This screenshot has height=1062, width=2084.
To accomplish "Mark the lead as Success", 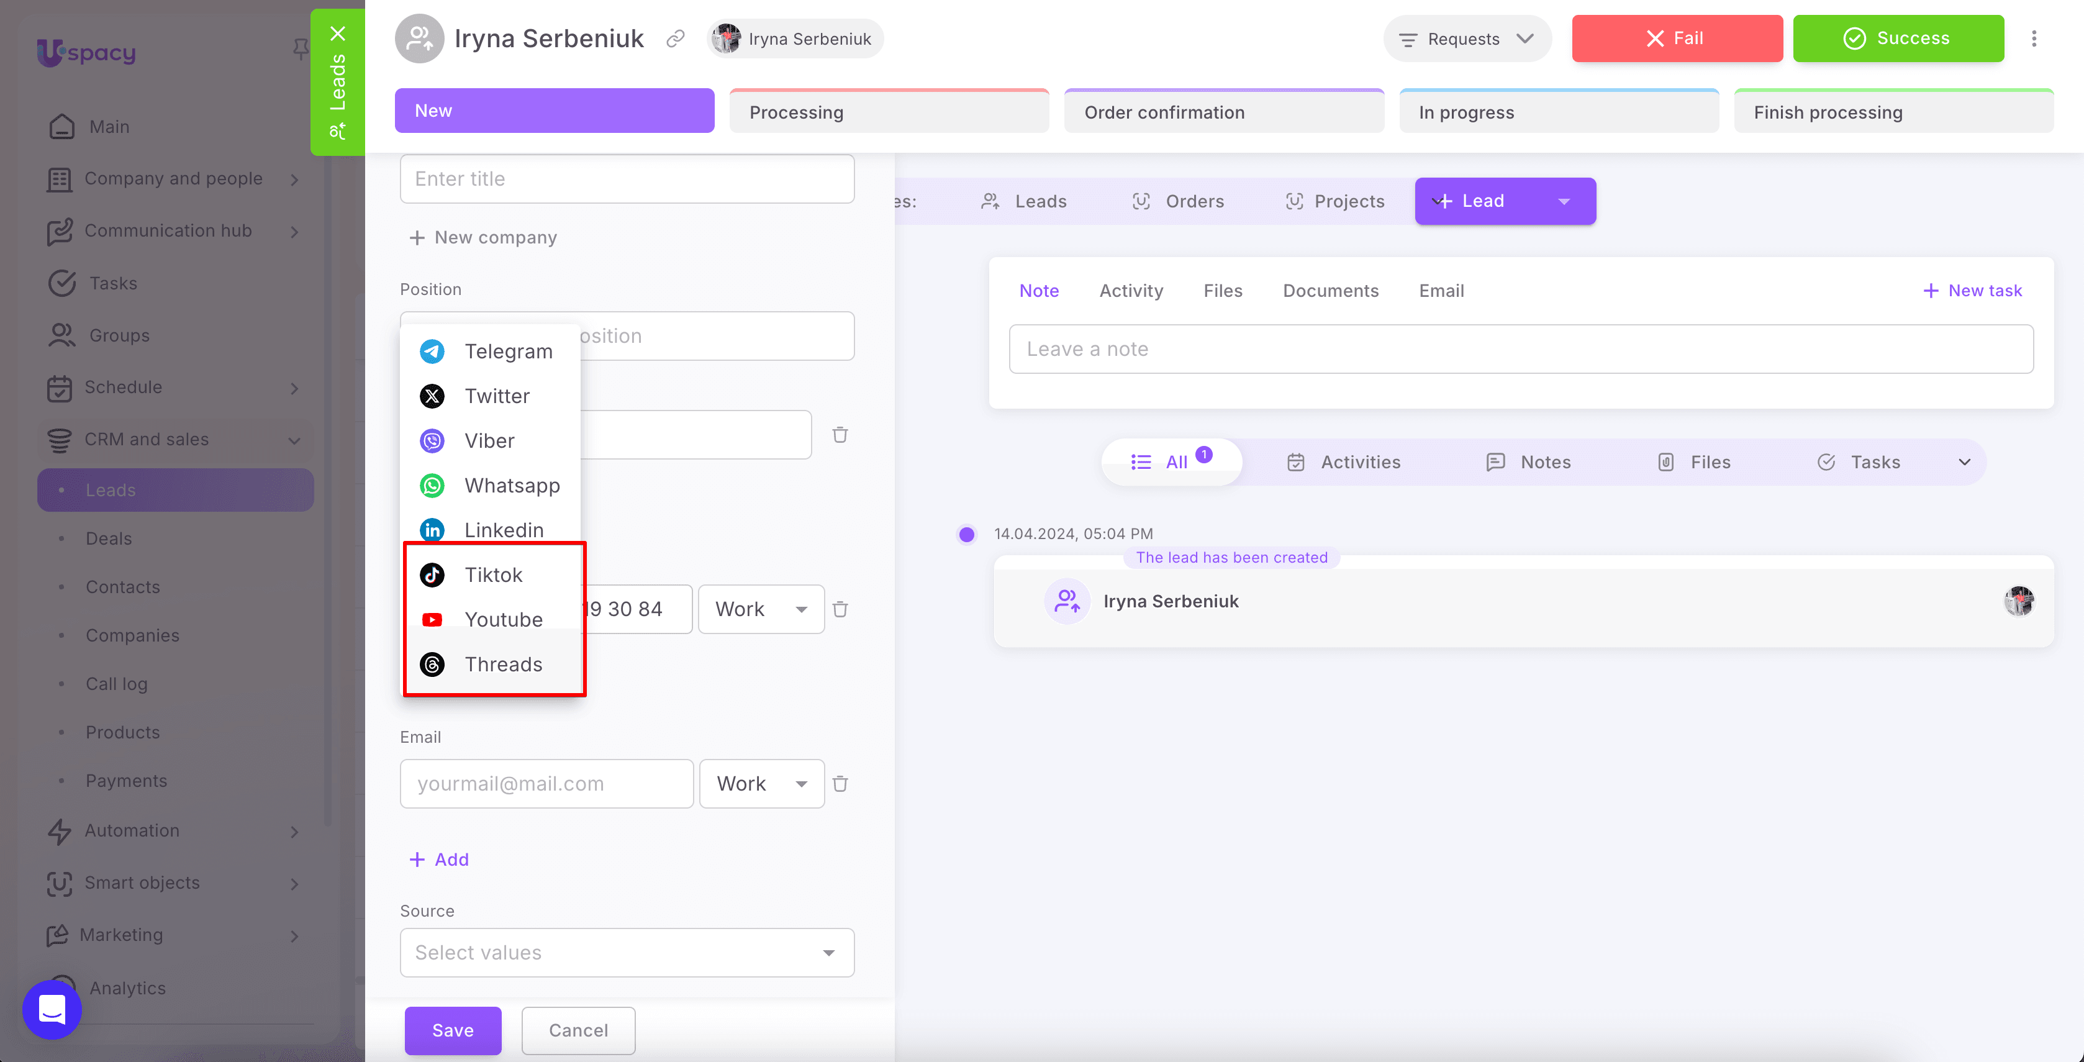I will (1898, 39).
